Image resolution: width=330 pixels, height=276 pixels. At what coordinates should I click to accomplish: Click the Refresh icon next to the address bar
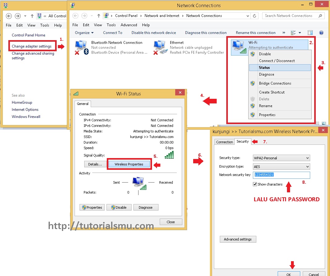[254, 16]
